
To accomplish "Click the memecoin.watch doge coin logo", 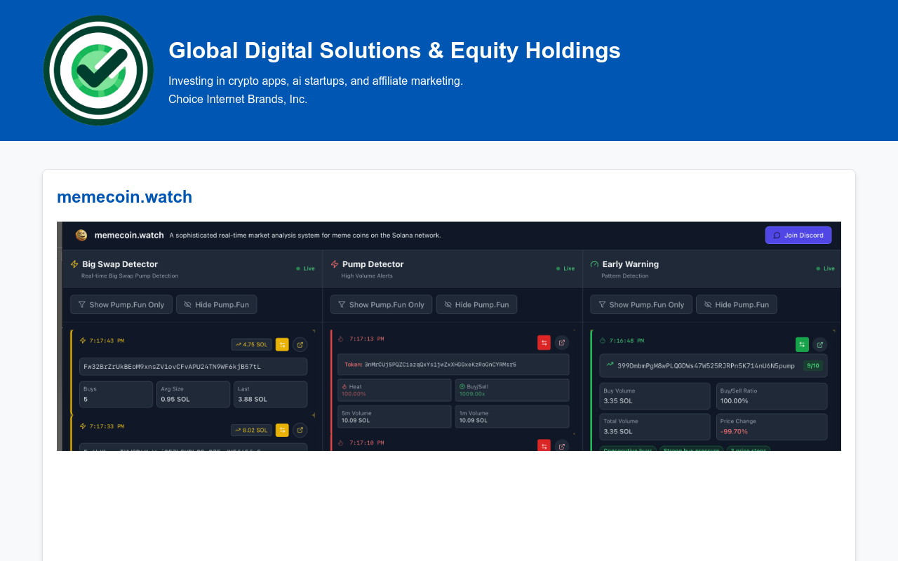I will tap(81, 235).
